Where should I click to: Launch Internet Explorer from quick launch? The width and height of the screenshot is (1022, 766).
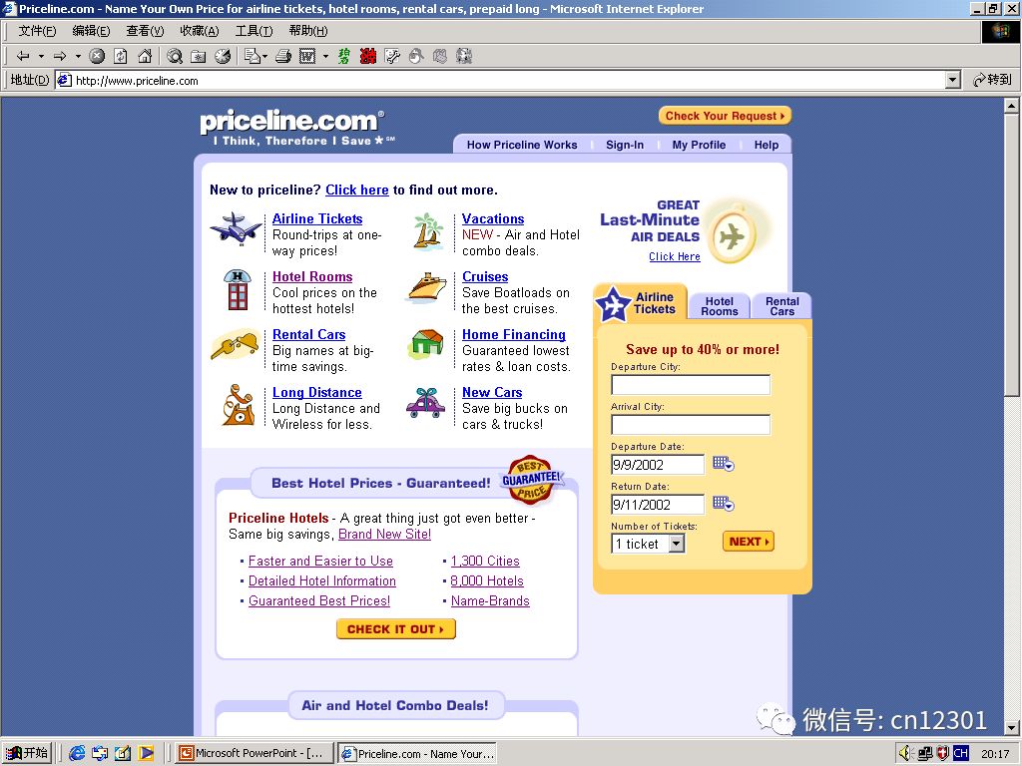pyautogui.click(x=76, y=753)
